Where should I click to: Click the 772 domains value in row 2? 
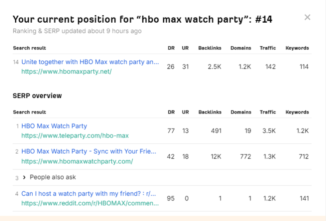coord(246,156)
